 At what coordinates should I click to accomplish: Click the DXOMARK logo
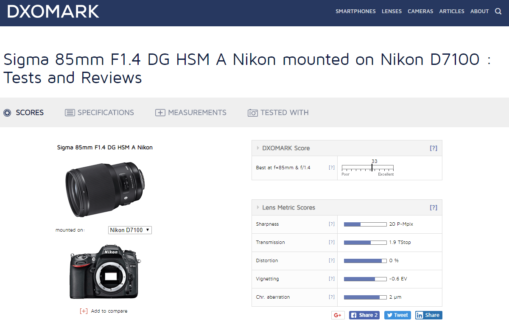pyautogui.click(x=53, y=11)
